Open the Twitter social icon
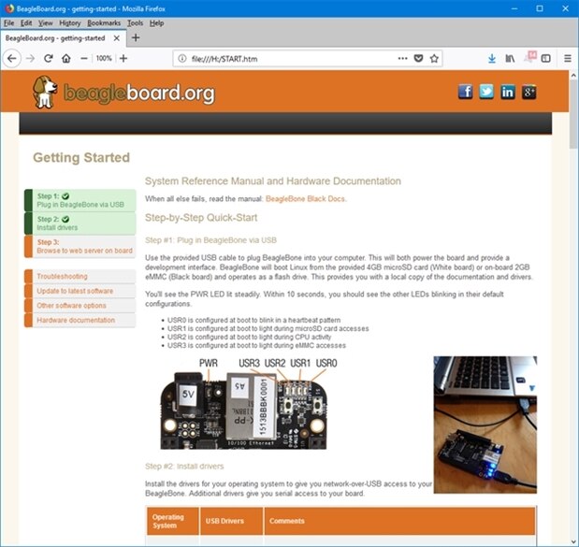The width and height of the screenshot is (579, 547). pos(486,92)
